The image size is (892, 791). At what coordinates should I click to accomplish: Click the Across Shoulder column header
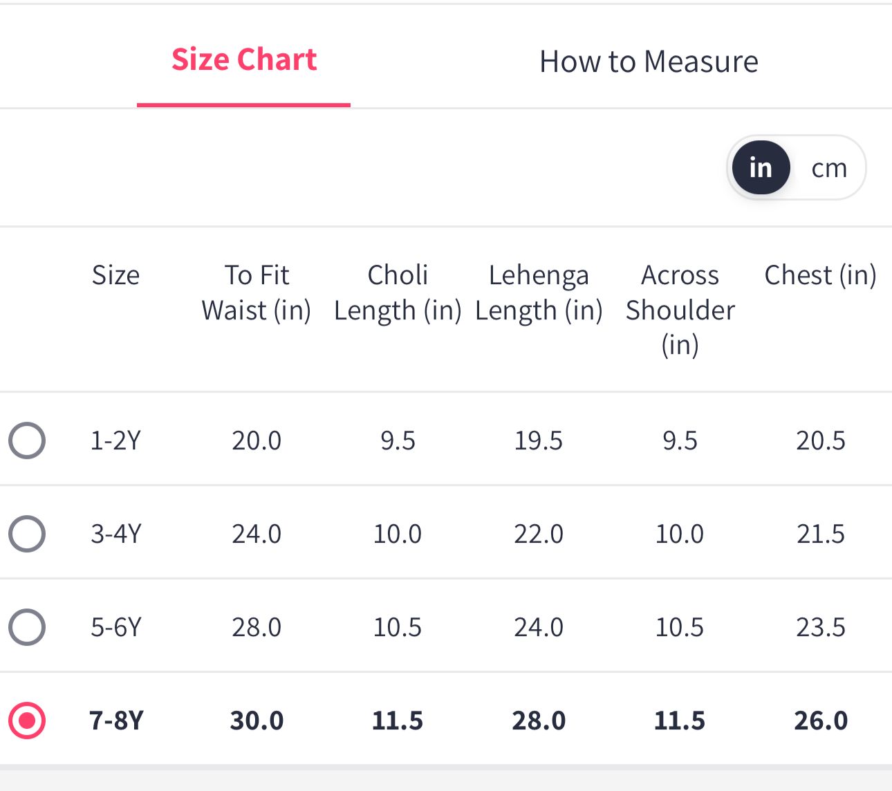point(680,309)
